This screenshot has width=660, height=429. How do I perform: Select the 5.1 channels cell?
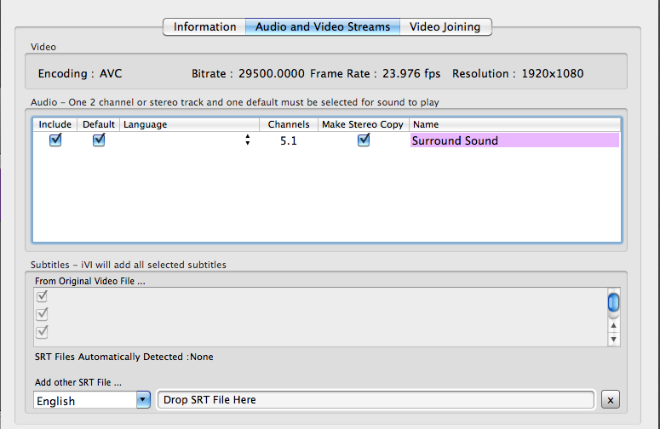click(288, 140)
